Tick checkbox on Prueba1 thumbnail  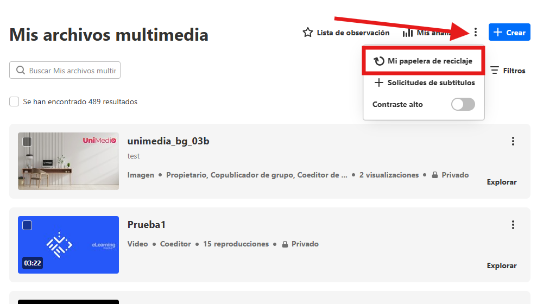tap(27, 225)
